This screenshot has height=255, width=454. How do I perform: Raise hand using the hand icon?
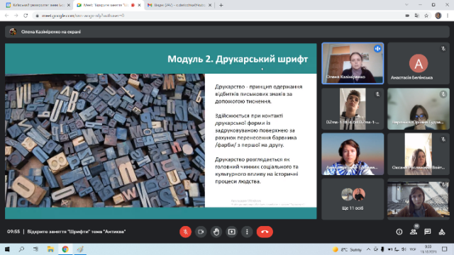tap(216, 232)
